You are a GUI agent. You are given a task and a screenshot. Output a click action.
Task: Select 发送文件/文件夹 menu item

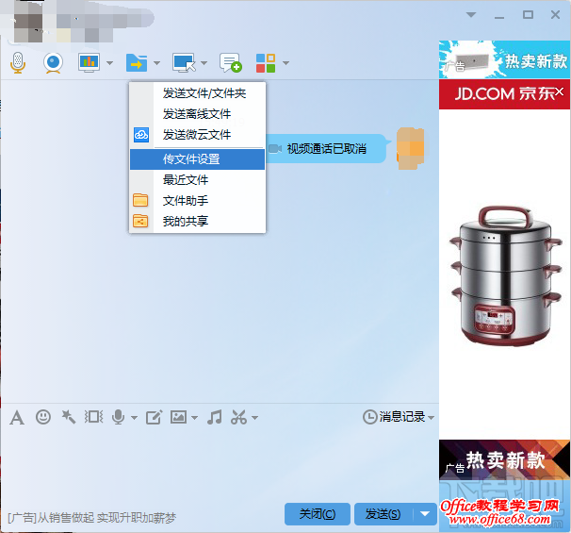point(197,93)
